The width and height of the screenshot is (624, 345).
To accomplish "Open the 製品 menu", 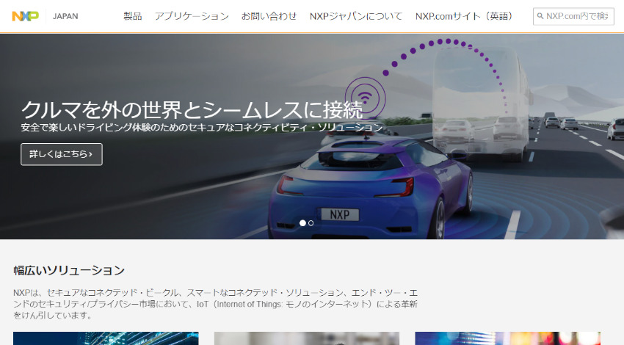I will [133, 16].
